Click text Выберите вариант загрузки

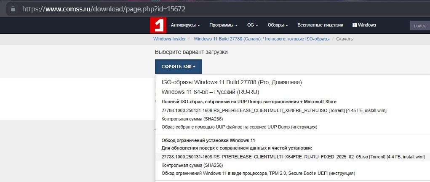click(x=191, y=52)
